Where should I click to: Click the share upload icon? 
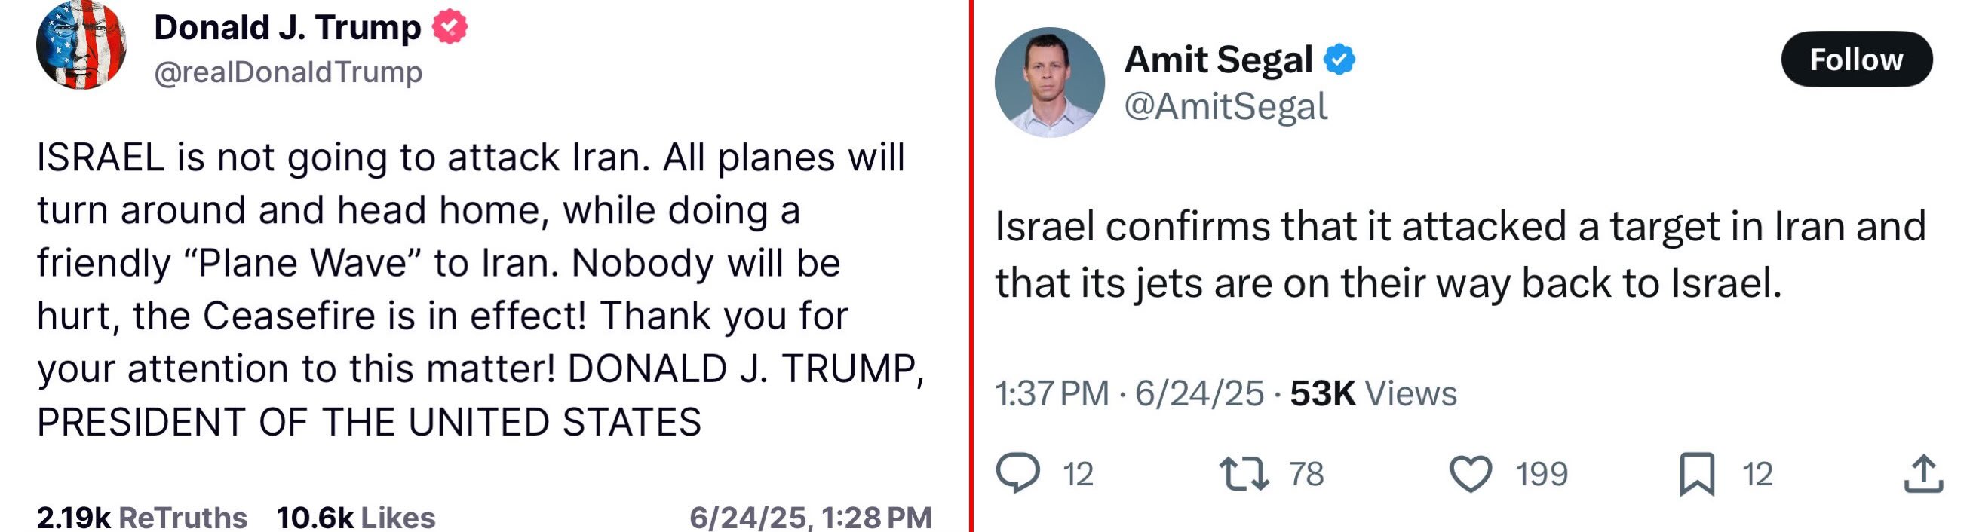click(x=1923, y=474)
